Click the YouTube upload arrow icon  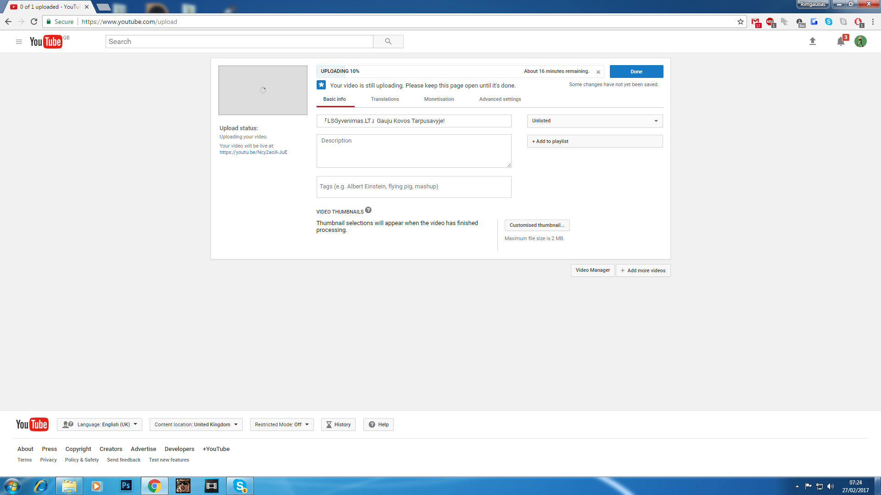pyautogui.click(x=812, y=41)
